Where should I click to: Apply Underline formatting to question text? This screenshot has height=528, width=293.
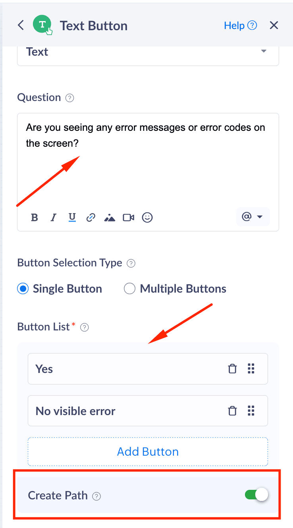pyautogui.click(x=72, y=217)
